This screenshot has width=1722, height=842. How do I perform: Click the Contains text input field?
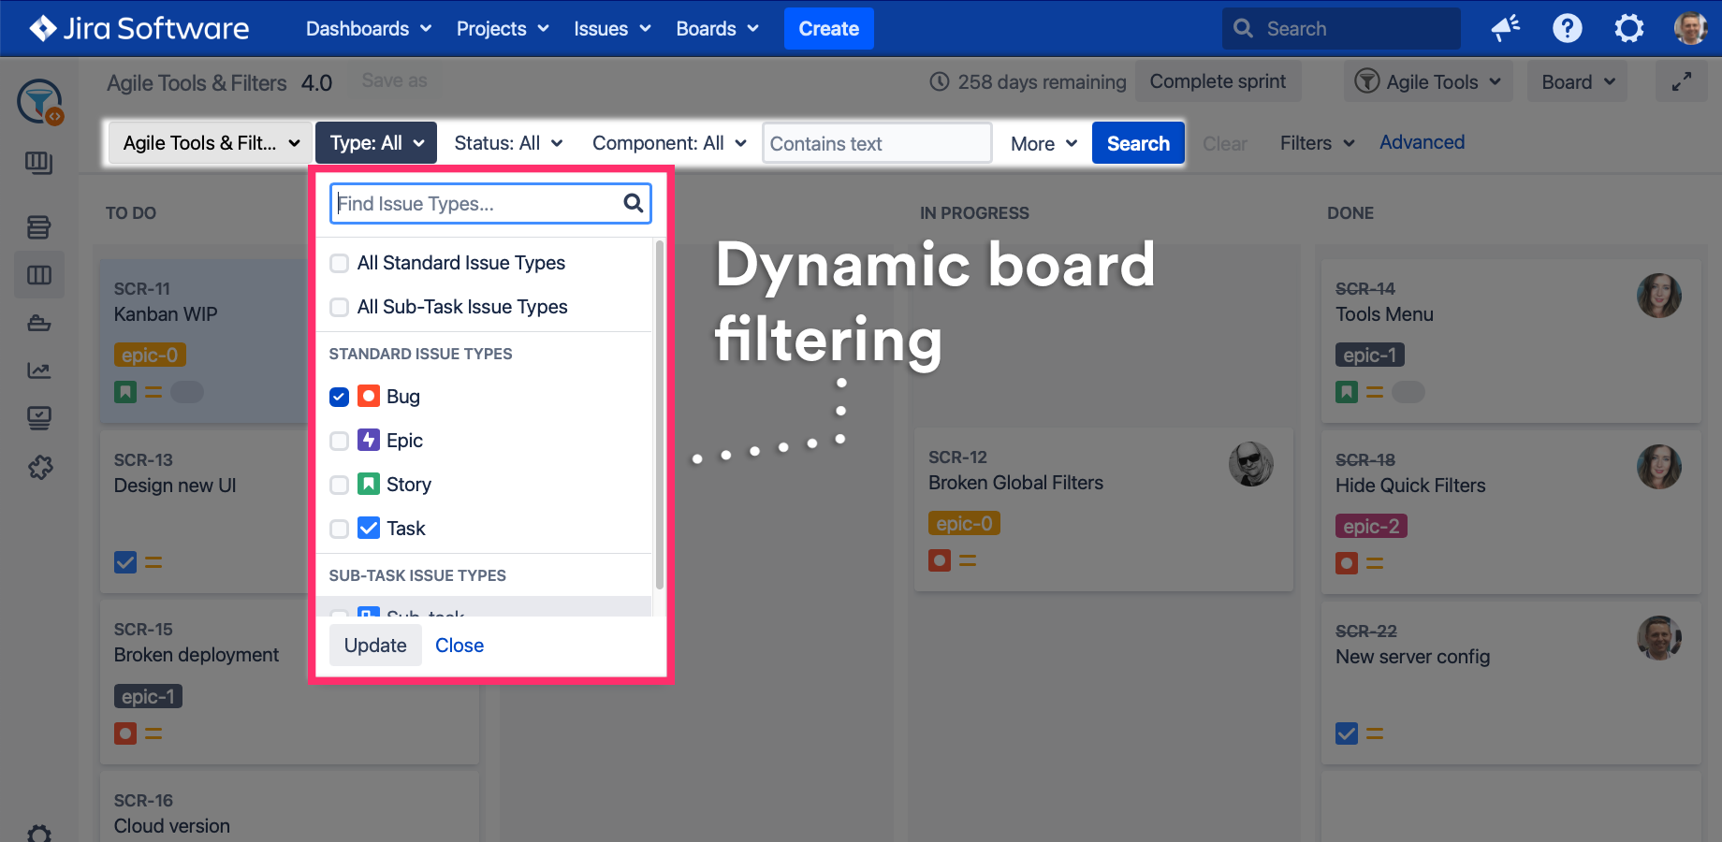click(876, 144)
